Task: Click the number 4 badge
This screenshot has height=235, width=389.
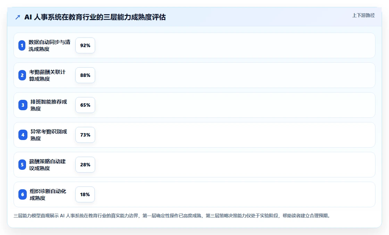Action: (x=23, y=135)
